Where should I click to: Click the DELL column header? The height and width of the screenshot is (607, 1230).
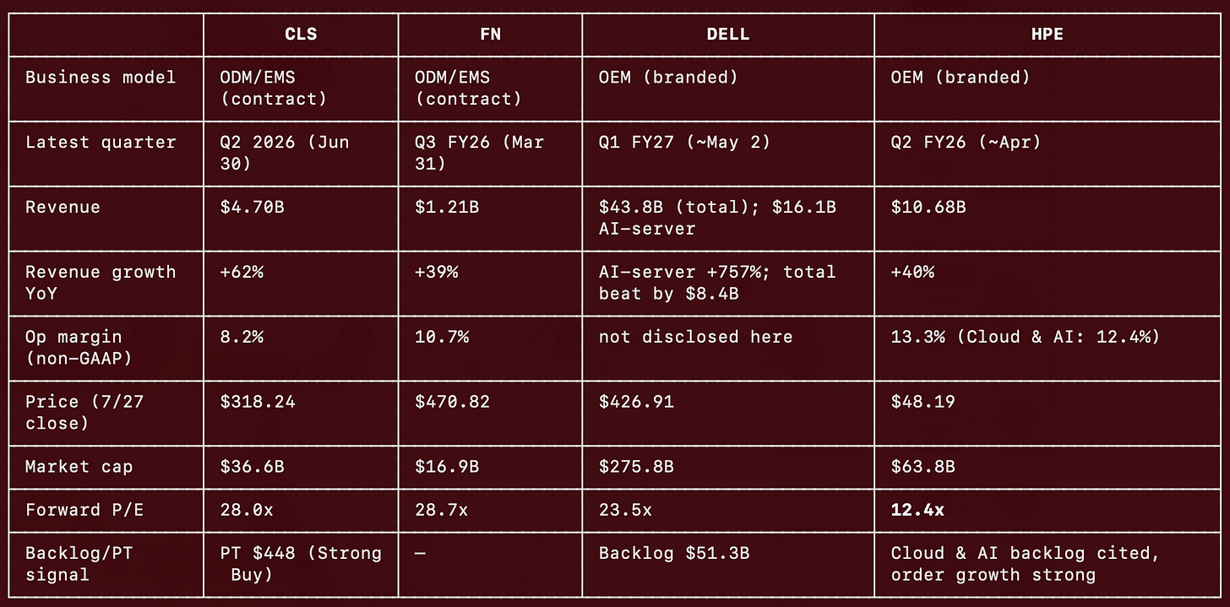coord(727,35)
